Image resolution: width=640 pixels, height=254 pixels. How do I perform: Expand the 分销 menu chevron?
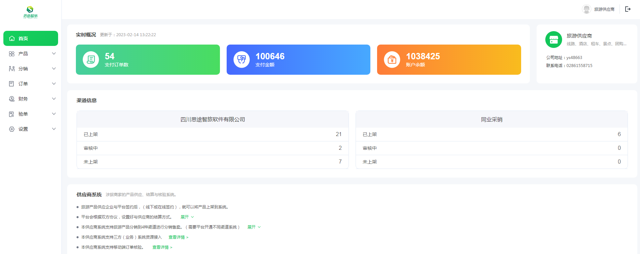pyautogui.click(x=54, y=69)
